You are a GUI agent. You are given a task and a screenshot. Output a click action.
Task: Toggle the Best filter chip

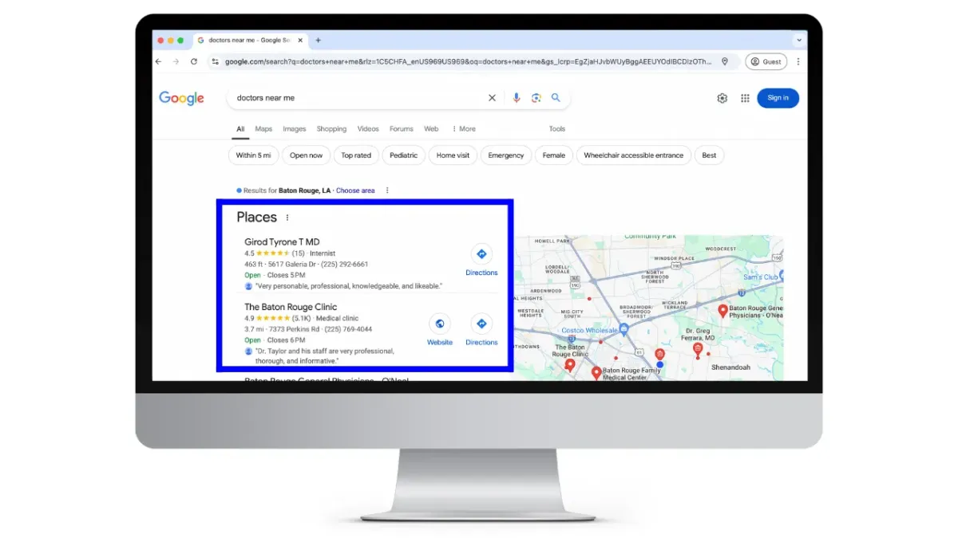pos(709,155)
